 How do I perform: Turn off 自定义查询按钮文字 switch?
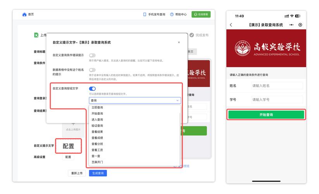tap(92, 89)
